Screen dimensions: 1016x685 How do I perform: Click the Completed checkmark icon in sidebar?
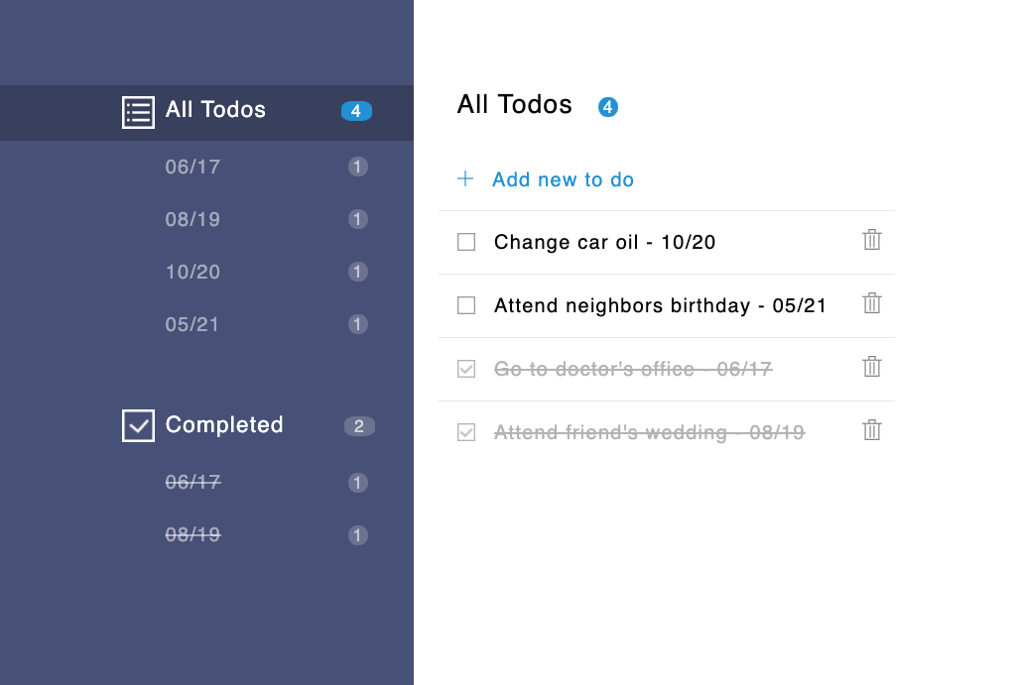pyautogui.click(x=138, y=426)
